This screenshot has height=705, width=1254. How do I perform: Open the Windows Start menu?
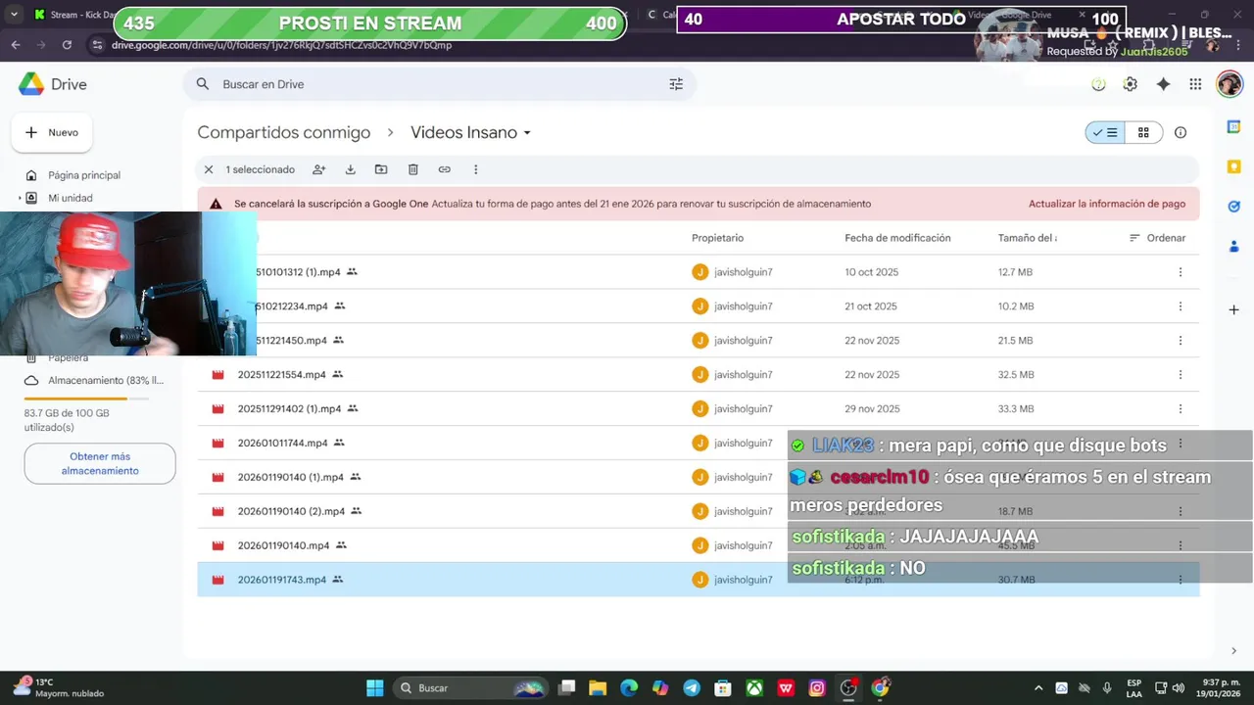(375, 688)
